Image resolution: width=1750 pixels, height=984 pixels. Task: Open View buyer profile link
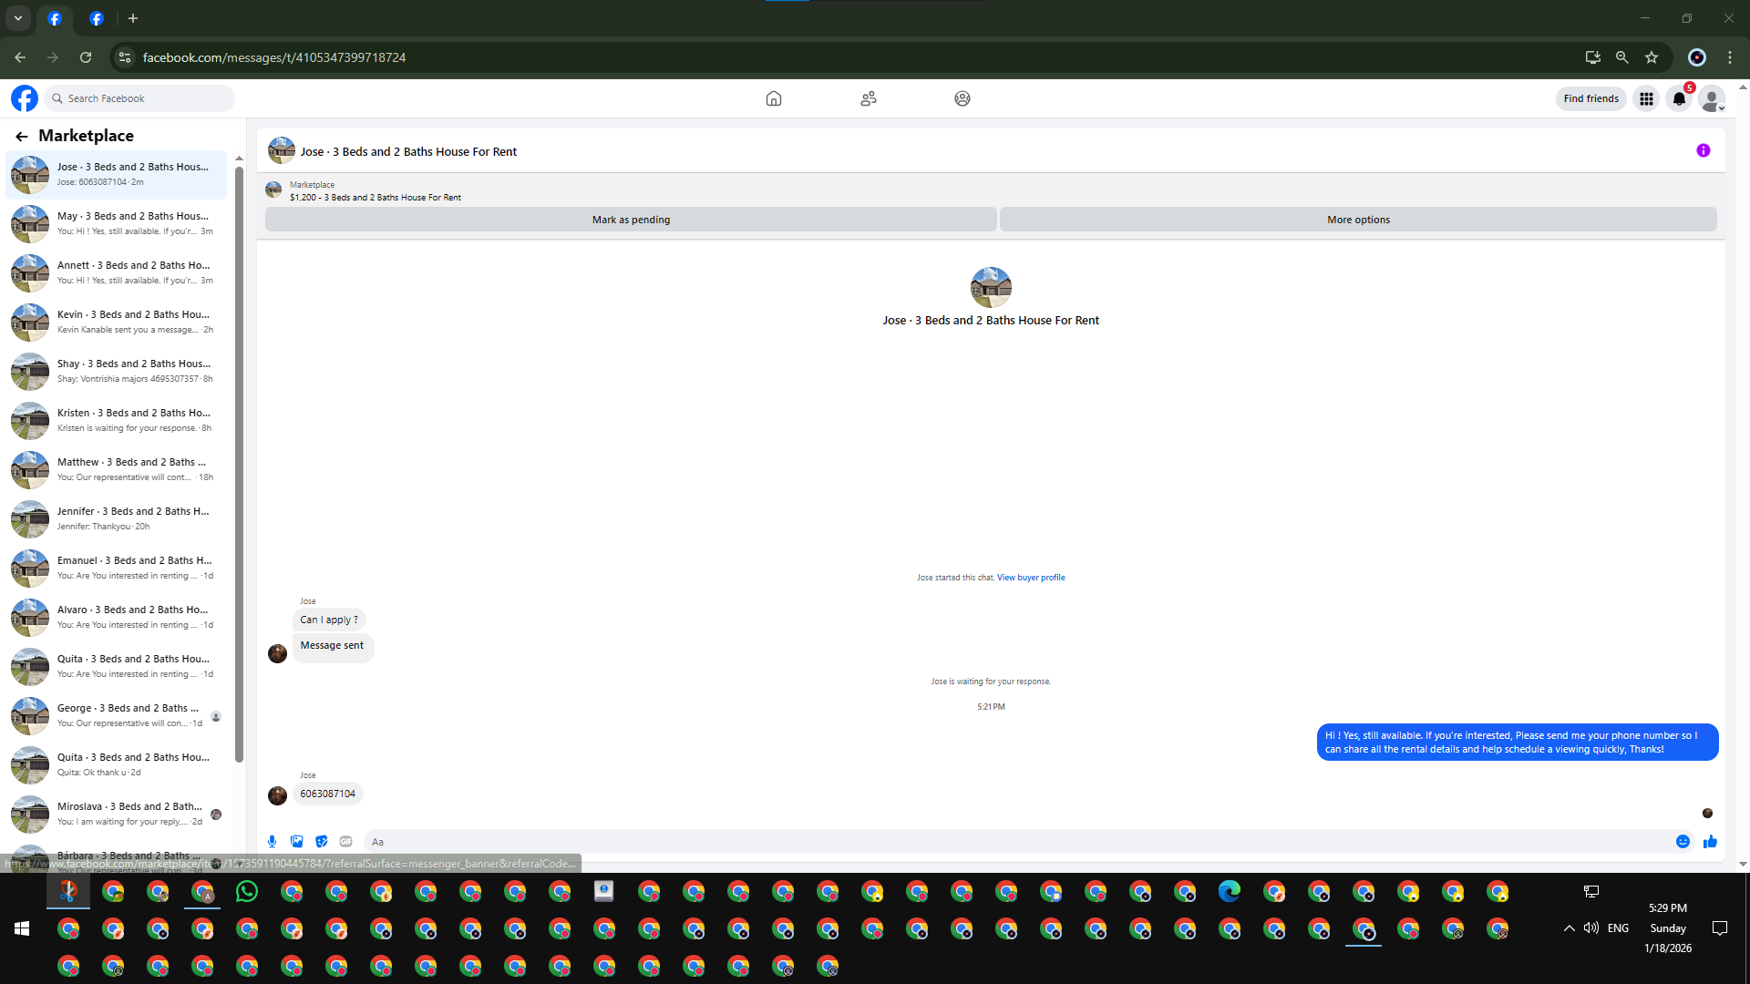[x=1030, y=578]
